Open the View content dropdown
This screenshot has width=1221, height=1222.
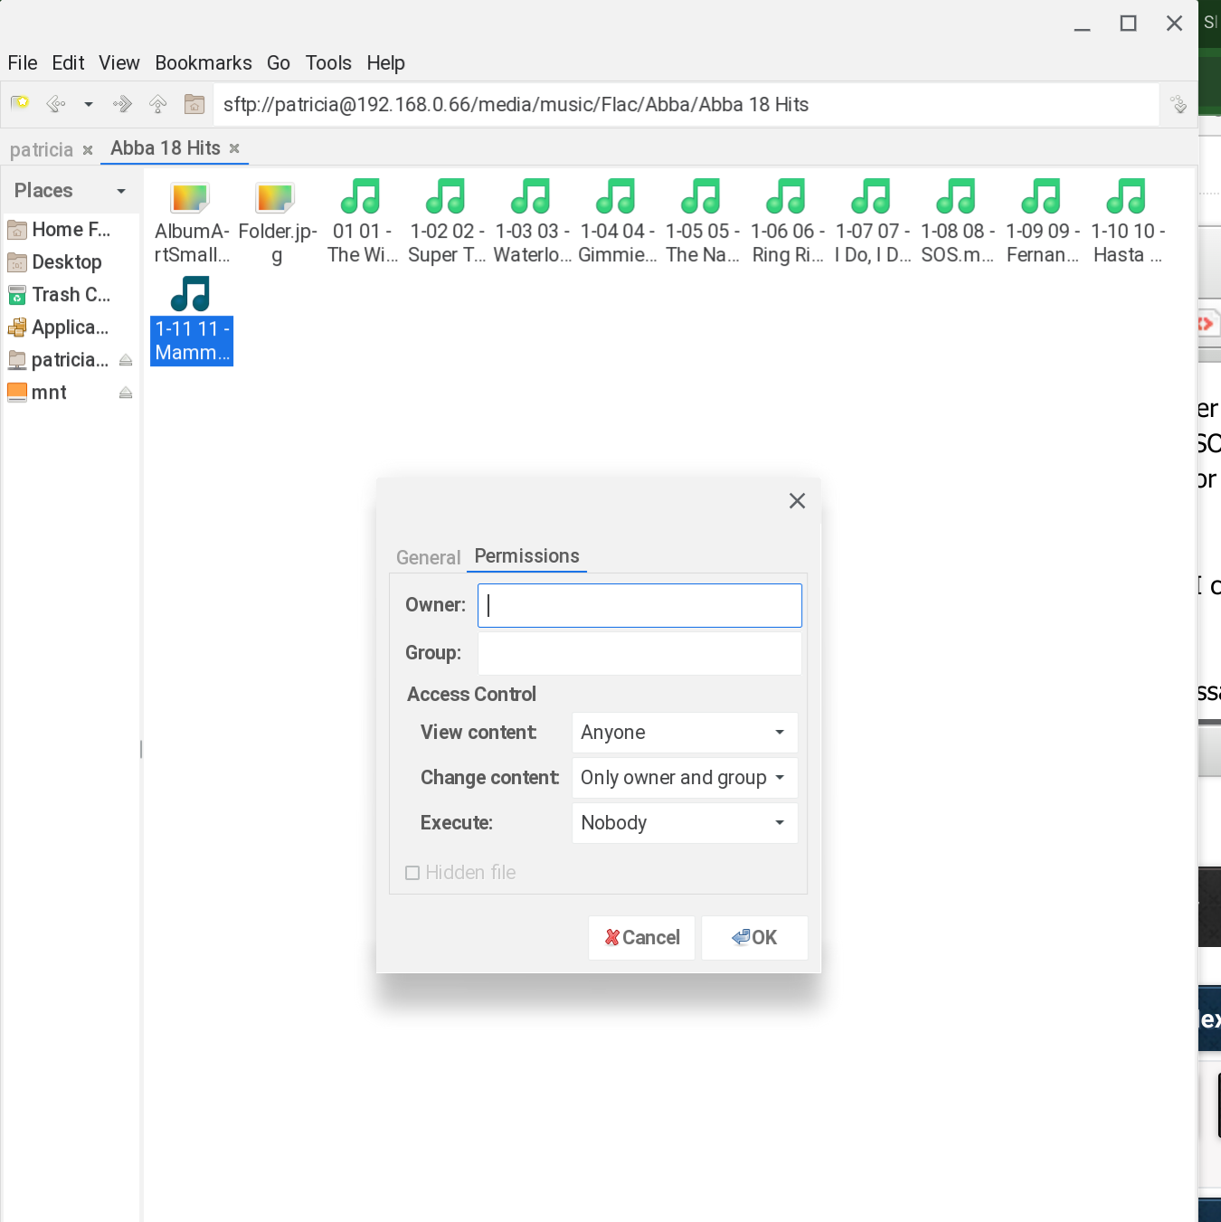click(685, 733)
